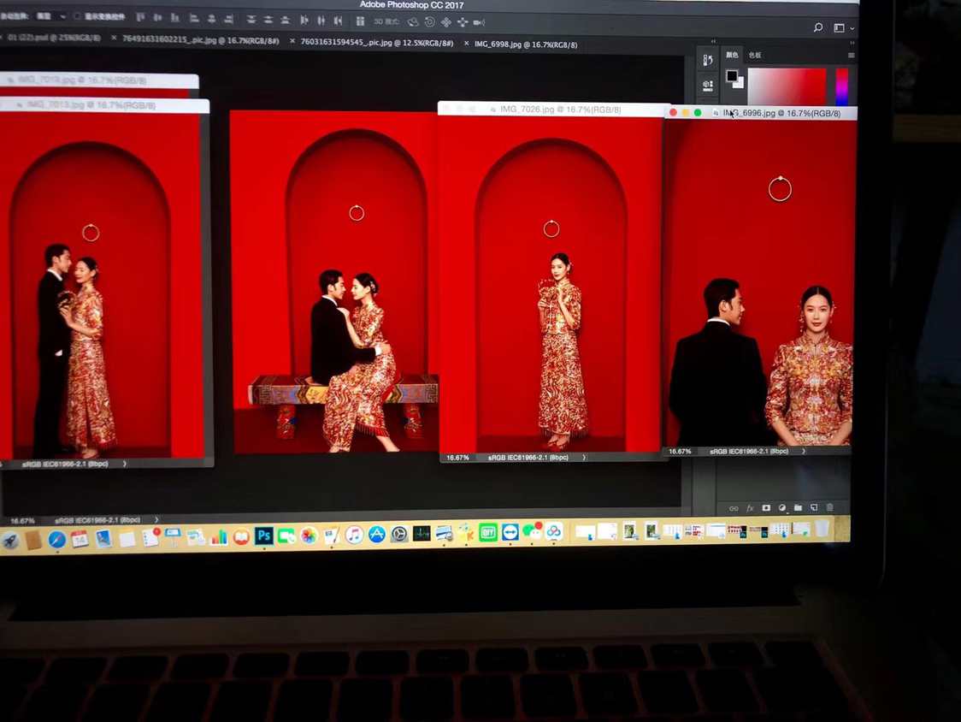Click the new group folder icon
The height and width of the screenshot is (722, 961).
pyautogui.click(x=798, y=508)
